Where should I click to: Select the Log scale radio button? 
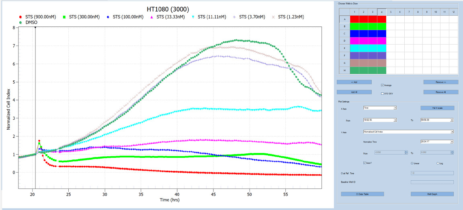click(x=438, y=163)
